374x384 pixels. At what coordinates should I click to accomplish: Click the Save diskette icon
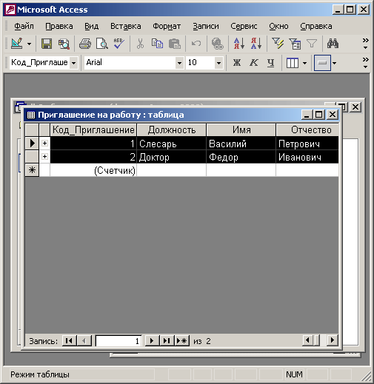[x=47, y=44]
